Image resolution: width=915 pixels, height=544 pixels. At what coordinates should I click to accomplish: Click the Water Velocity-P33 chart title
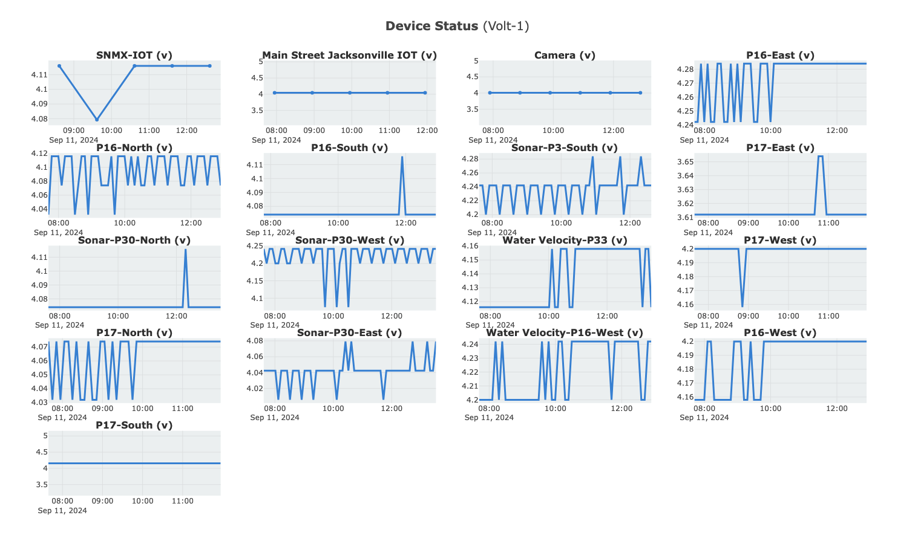coord(565,240)
